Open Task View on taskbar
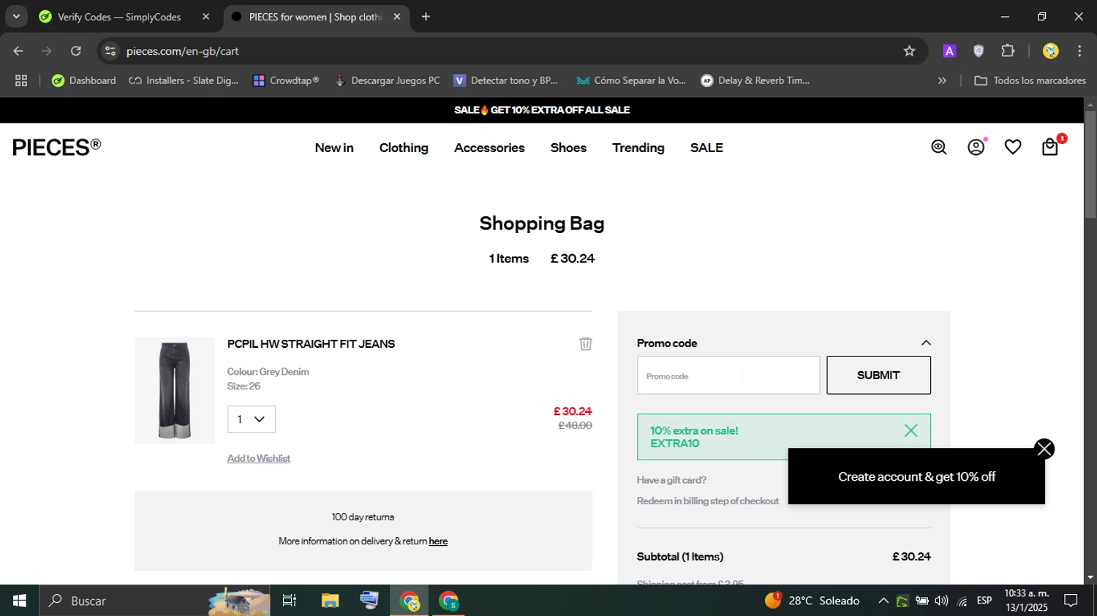Viewport: 1097px width, 616px height. 290,601
